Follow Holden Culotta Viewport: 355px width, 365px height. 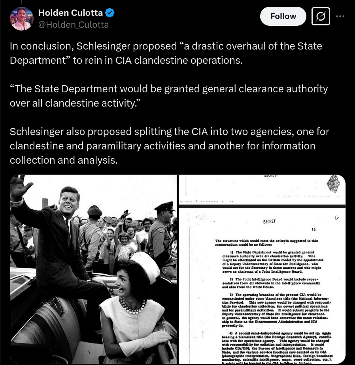(x=283, y=16)
